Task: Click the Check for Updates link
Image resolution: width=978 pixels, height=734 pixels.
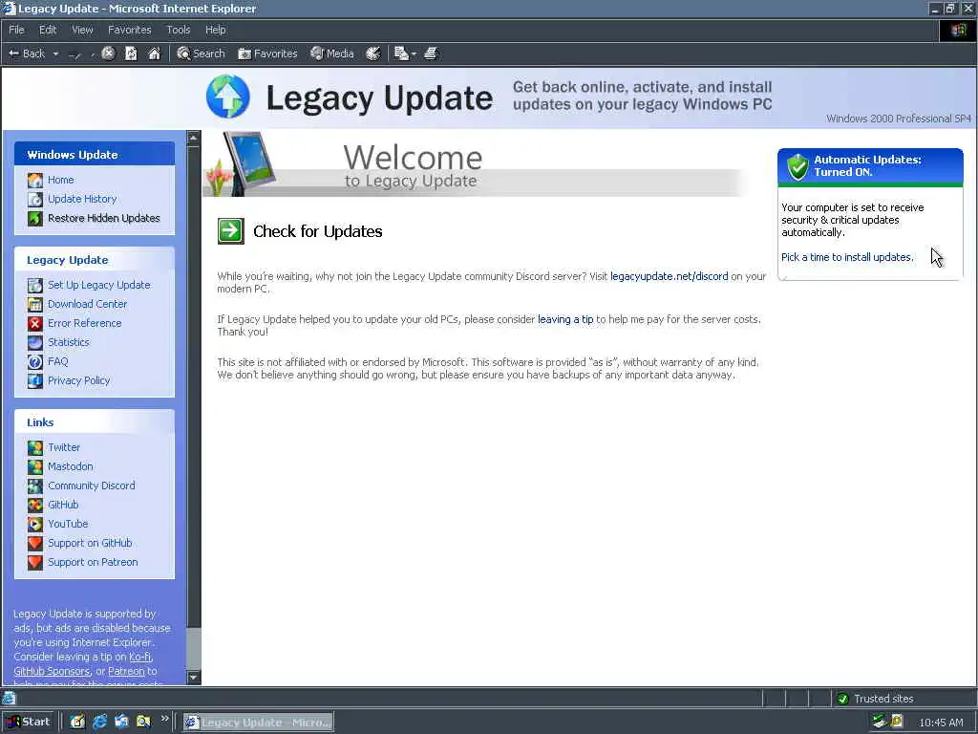Action: pos(317,231)
